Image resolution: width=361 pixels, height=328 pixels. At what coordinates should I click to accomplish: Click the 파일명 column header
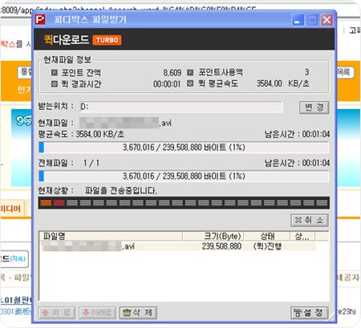tap(111, 236)
